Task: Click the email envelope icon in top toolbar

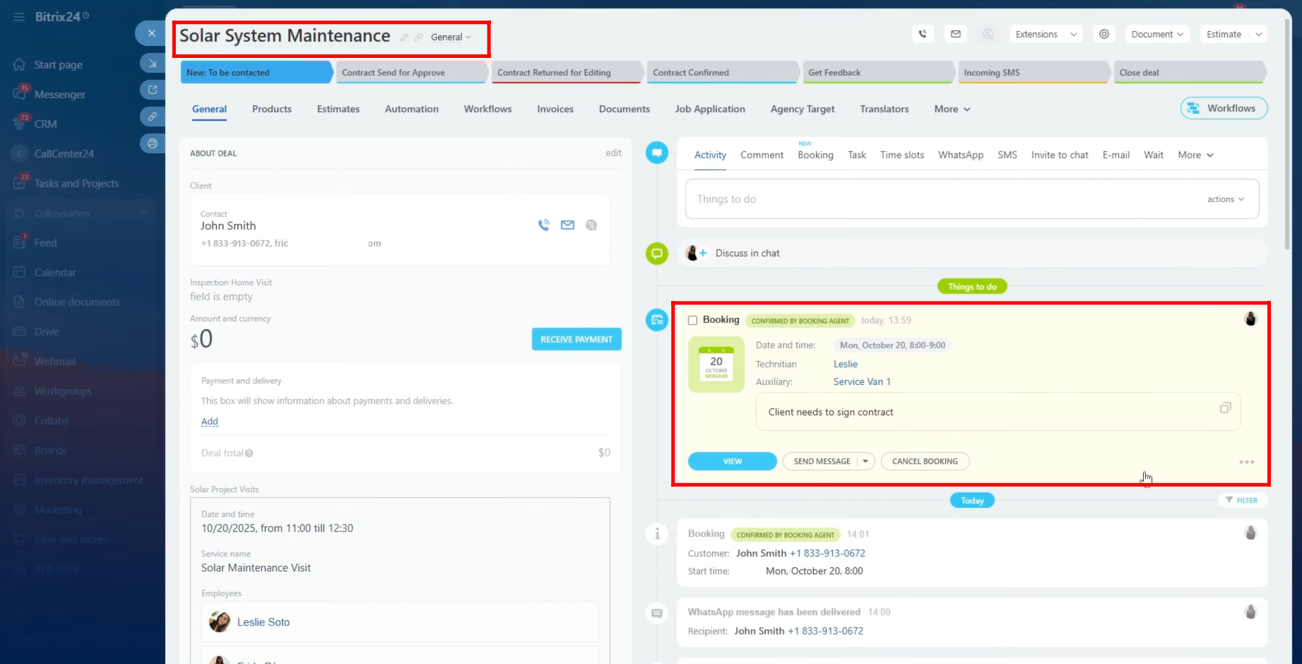Action: click(x=955, y=34)
